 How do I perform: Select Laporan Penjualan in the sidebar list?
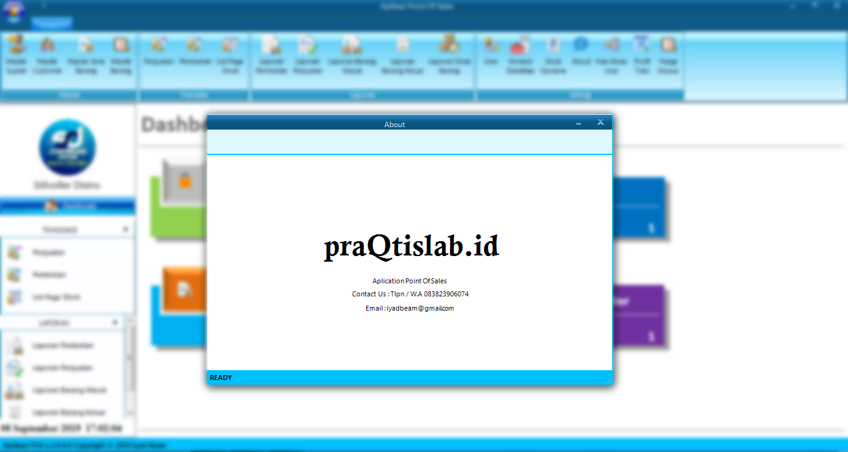pos(62,368)
